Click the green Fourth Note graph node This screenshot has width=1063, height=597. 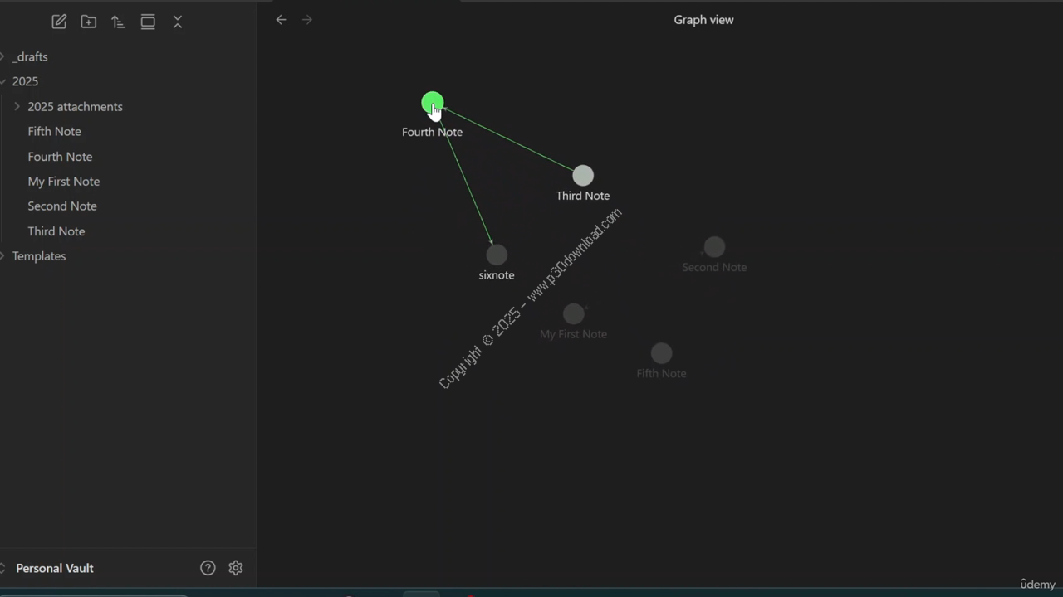(432, 103)
